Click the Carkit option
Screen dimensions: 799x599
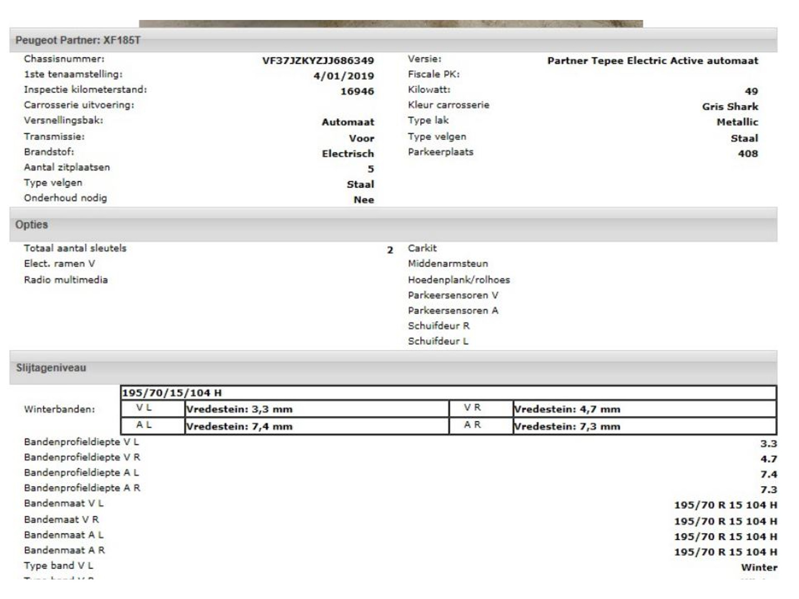click(422, 248)
